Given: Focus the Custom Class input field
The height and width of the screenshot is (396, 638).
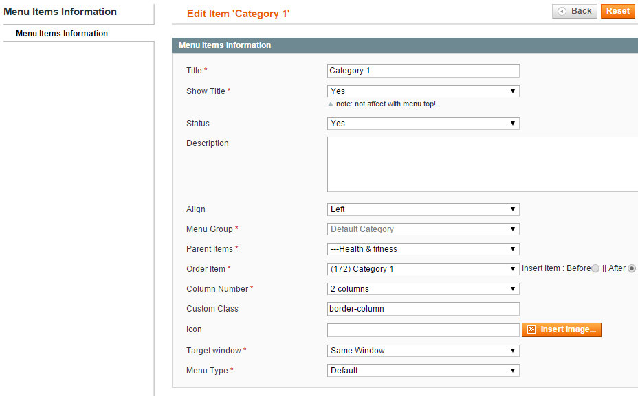Looking at the screenshot, I should click(423, 309).
